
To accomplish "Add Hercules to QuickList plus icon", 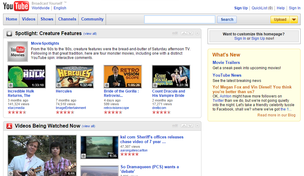I will tap(59, 85).
